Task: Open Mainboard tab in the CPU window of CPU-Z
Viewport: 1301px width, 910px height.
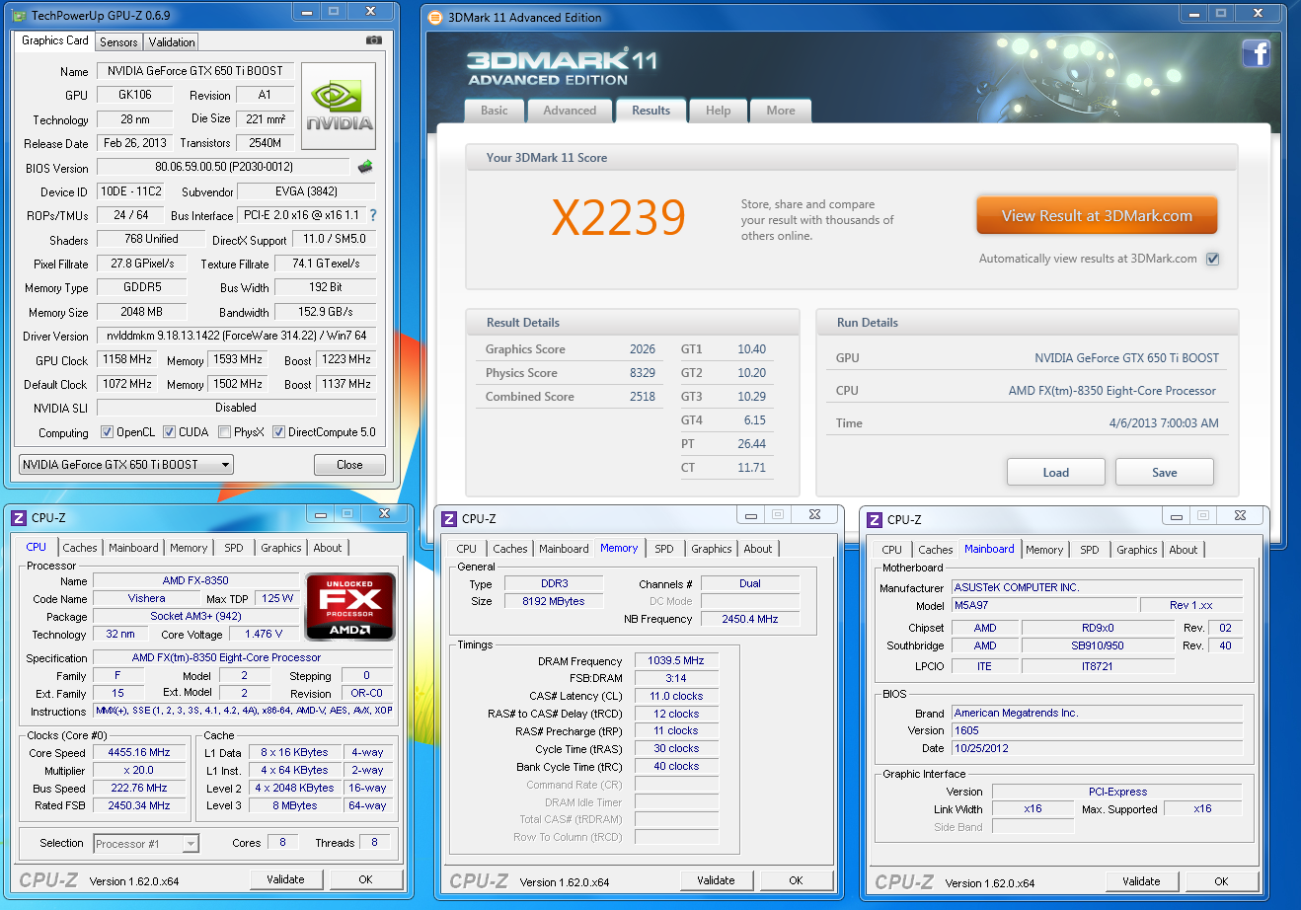Action: coord(133,548)
